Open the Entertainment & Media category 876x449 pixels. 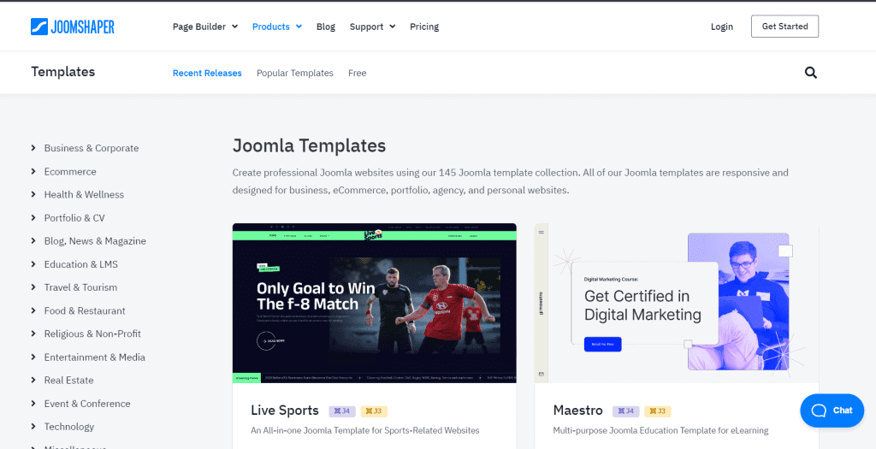[x=95, y=357]
